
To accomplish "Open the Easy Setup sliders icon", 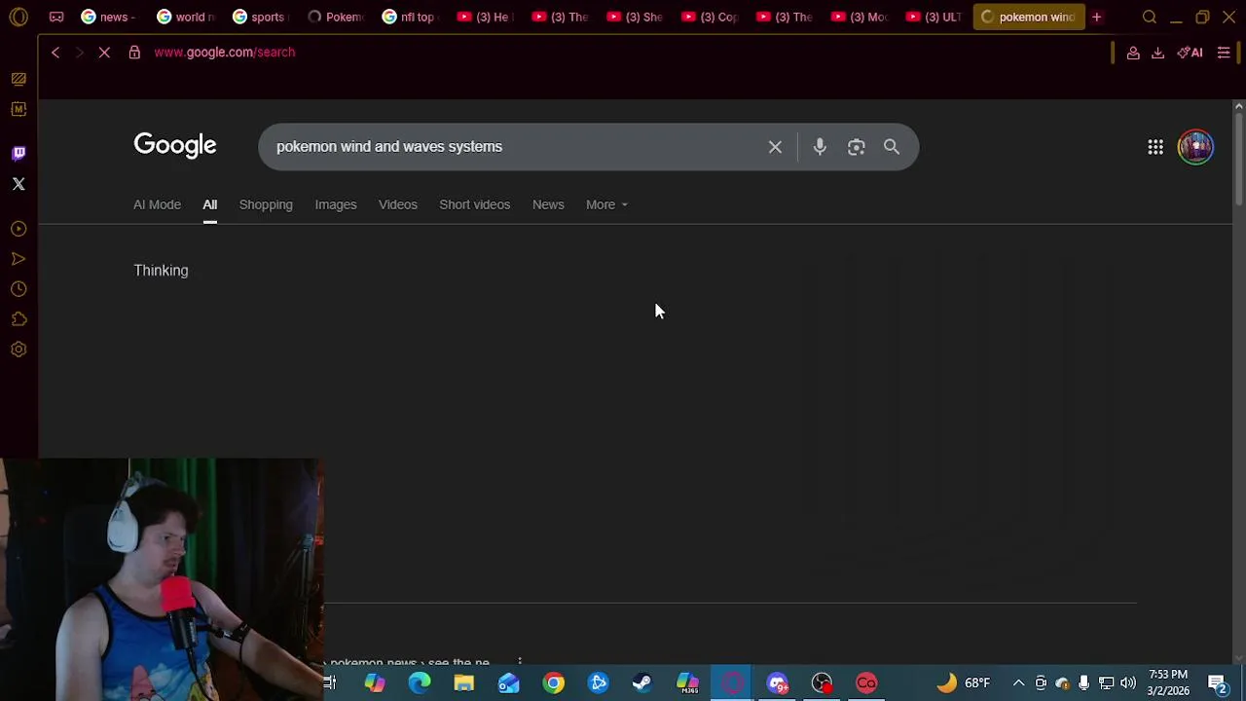I will tap(1224, 53).
